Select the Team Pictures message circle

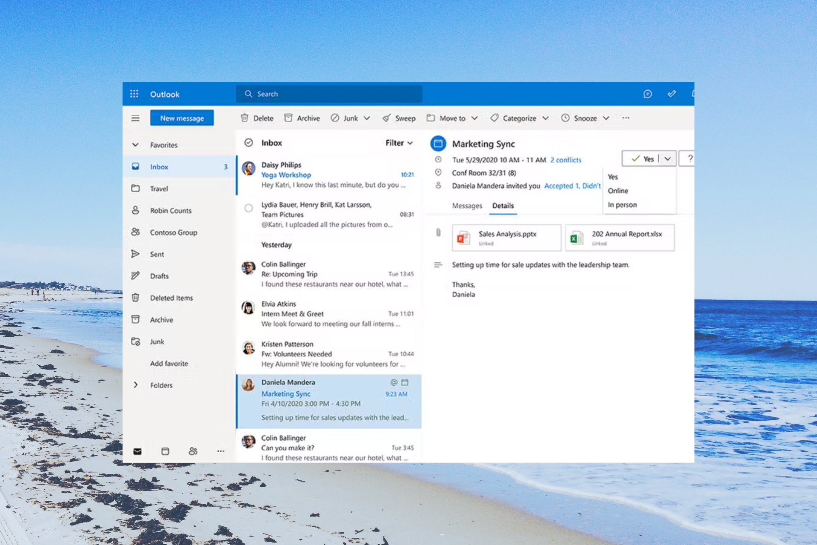[249, 208]
